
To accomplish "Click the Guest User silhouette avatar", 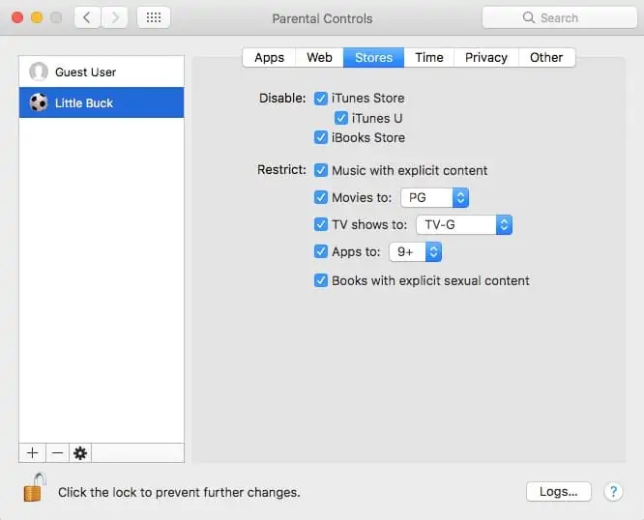I will (39, 72).
